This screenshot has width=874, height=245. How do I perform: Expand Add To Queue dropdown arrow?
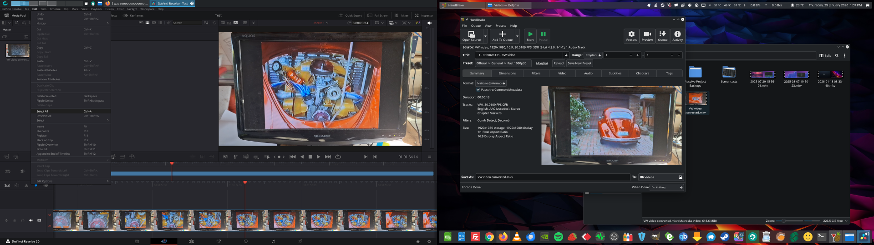click(x=517, y=36)
